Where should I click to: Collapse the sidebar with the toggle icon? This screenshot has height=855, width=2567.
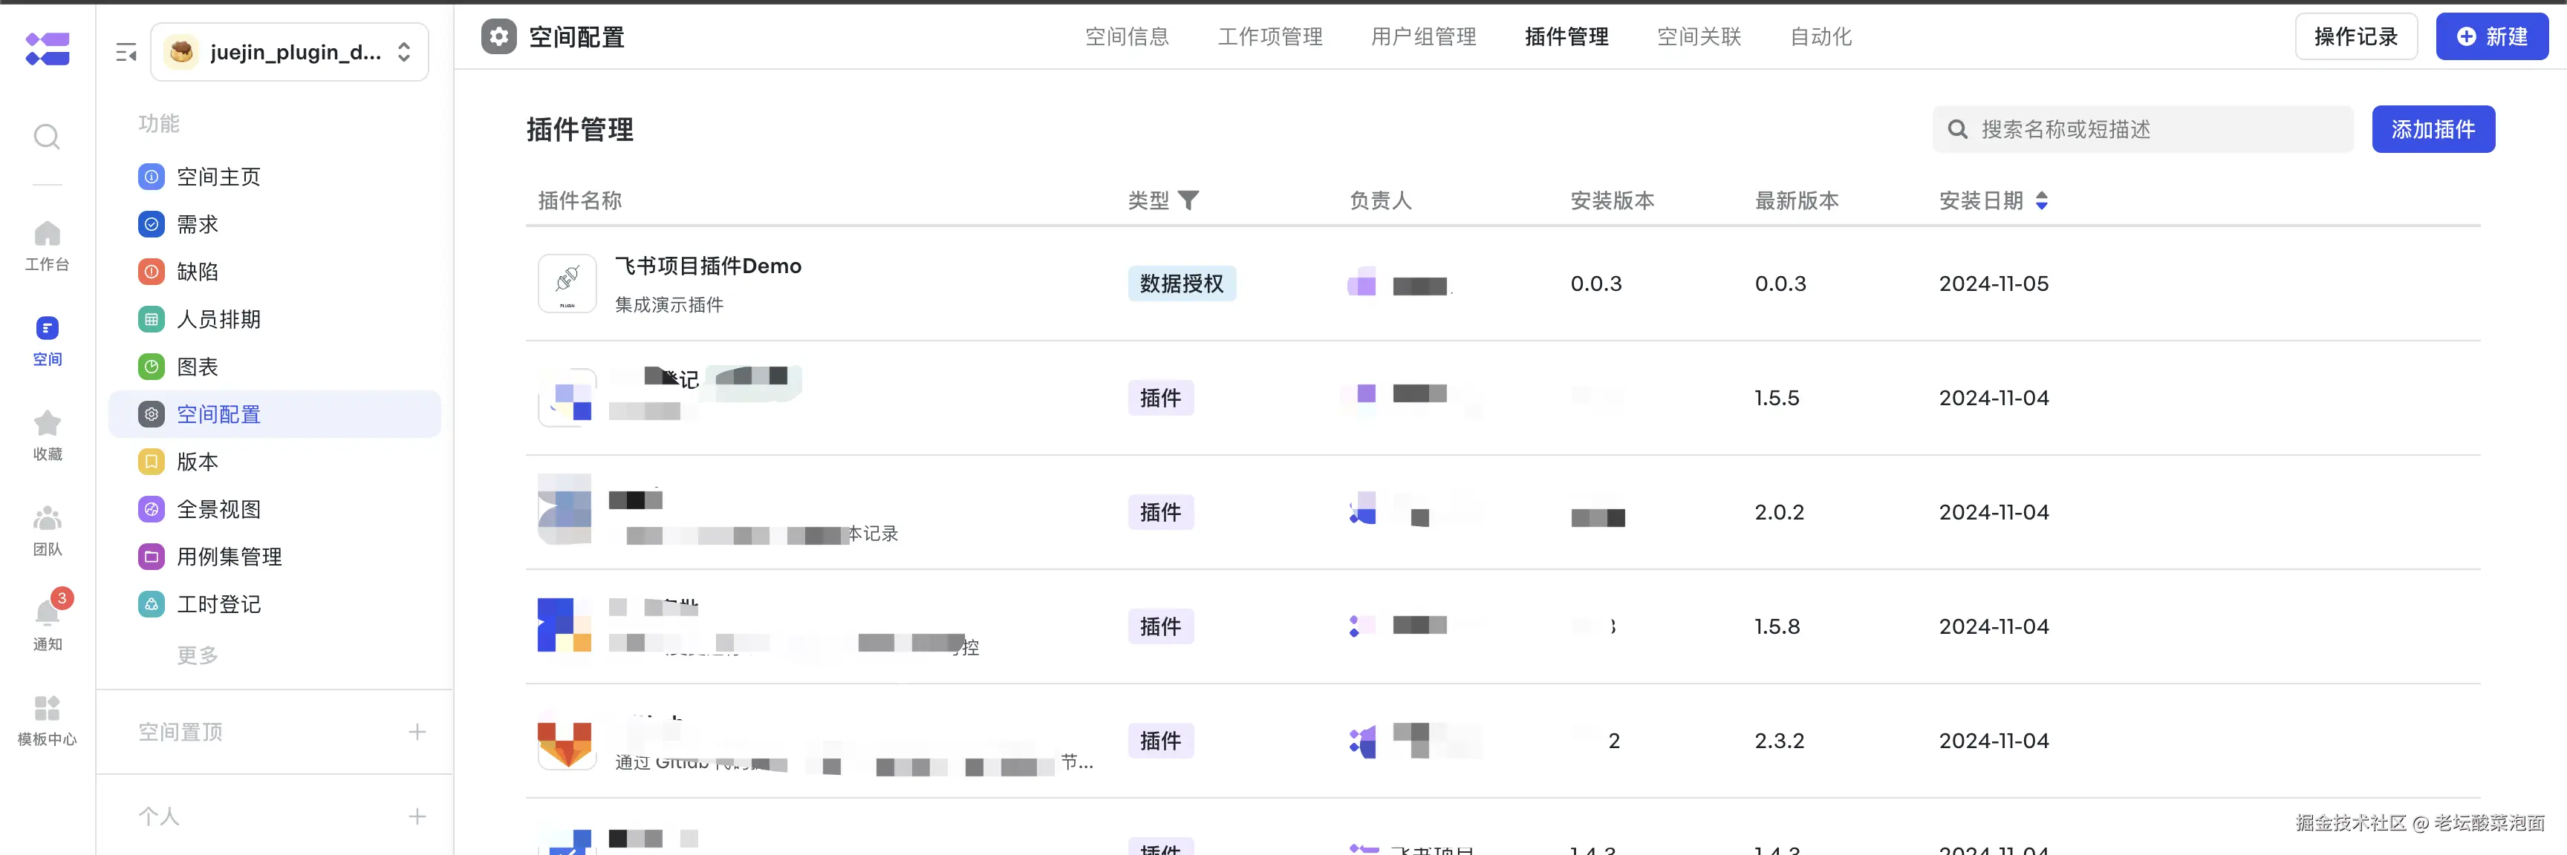coord(126,52)
